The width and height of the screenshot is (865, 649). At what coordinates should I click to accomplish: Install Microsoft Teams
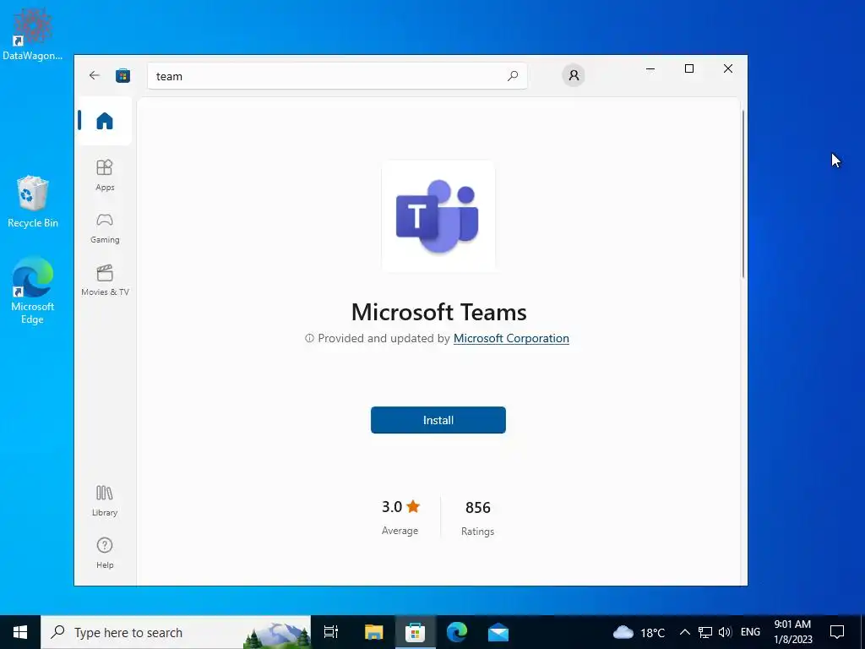click(x=438, y=420)
